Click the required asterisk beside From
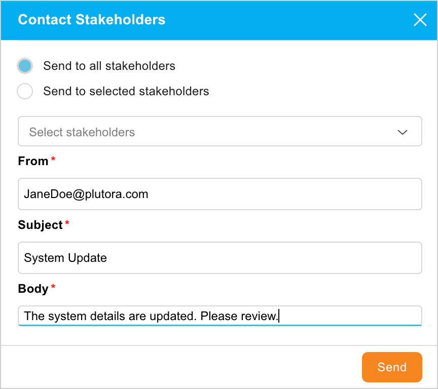 click(53, 158)
